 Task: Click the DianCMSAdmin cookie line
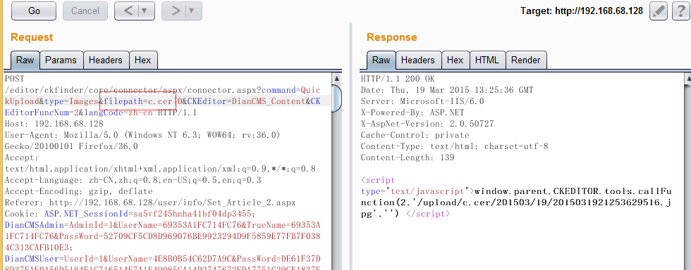pos(162,236)
